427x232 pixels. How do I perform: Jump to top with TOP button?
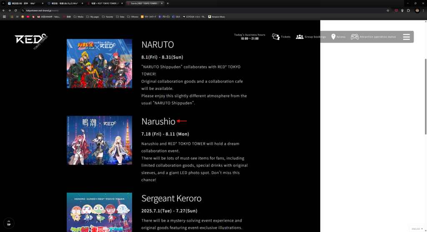click(9, 223)
